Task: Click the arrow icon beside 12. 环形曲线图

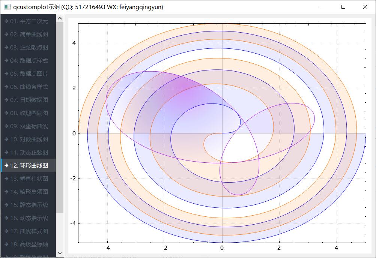Action: (6, 165)
